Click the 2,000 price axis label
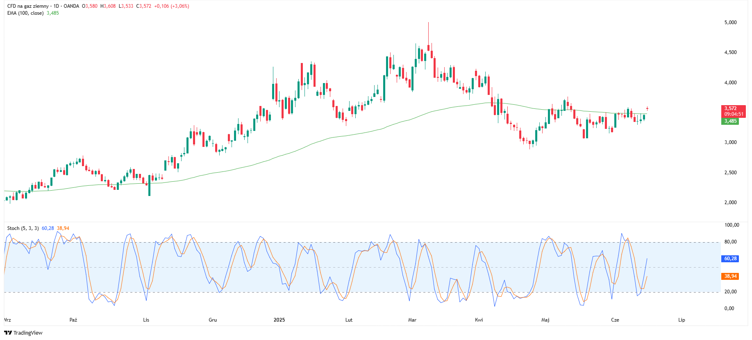 coord(731,203)
